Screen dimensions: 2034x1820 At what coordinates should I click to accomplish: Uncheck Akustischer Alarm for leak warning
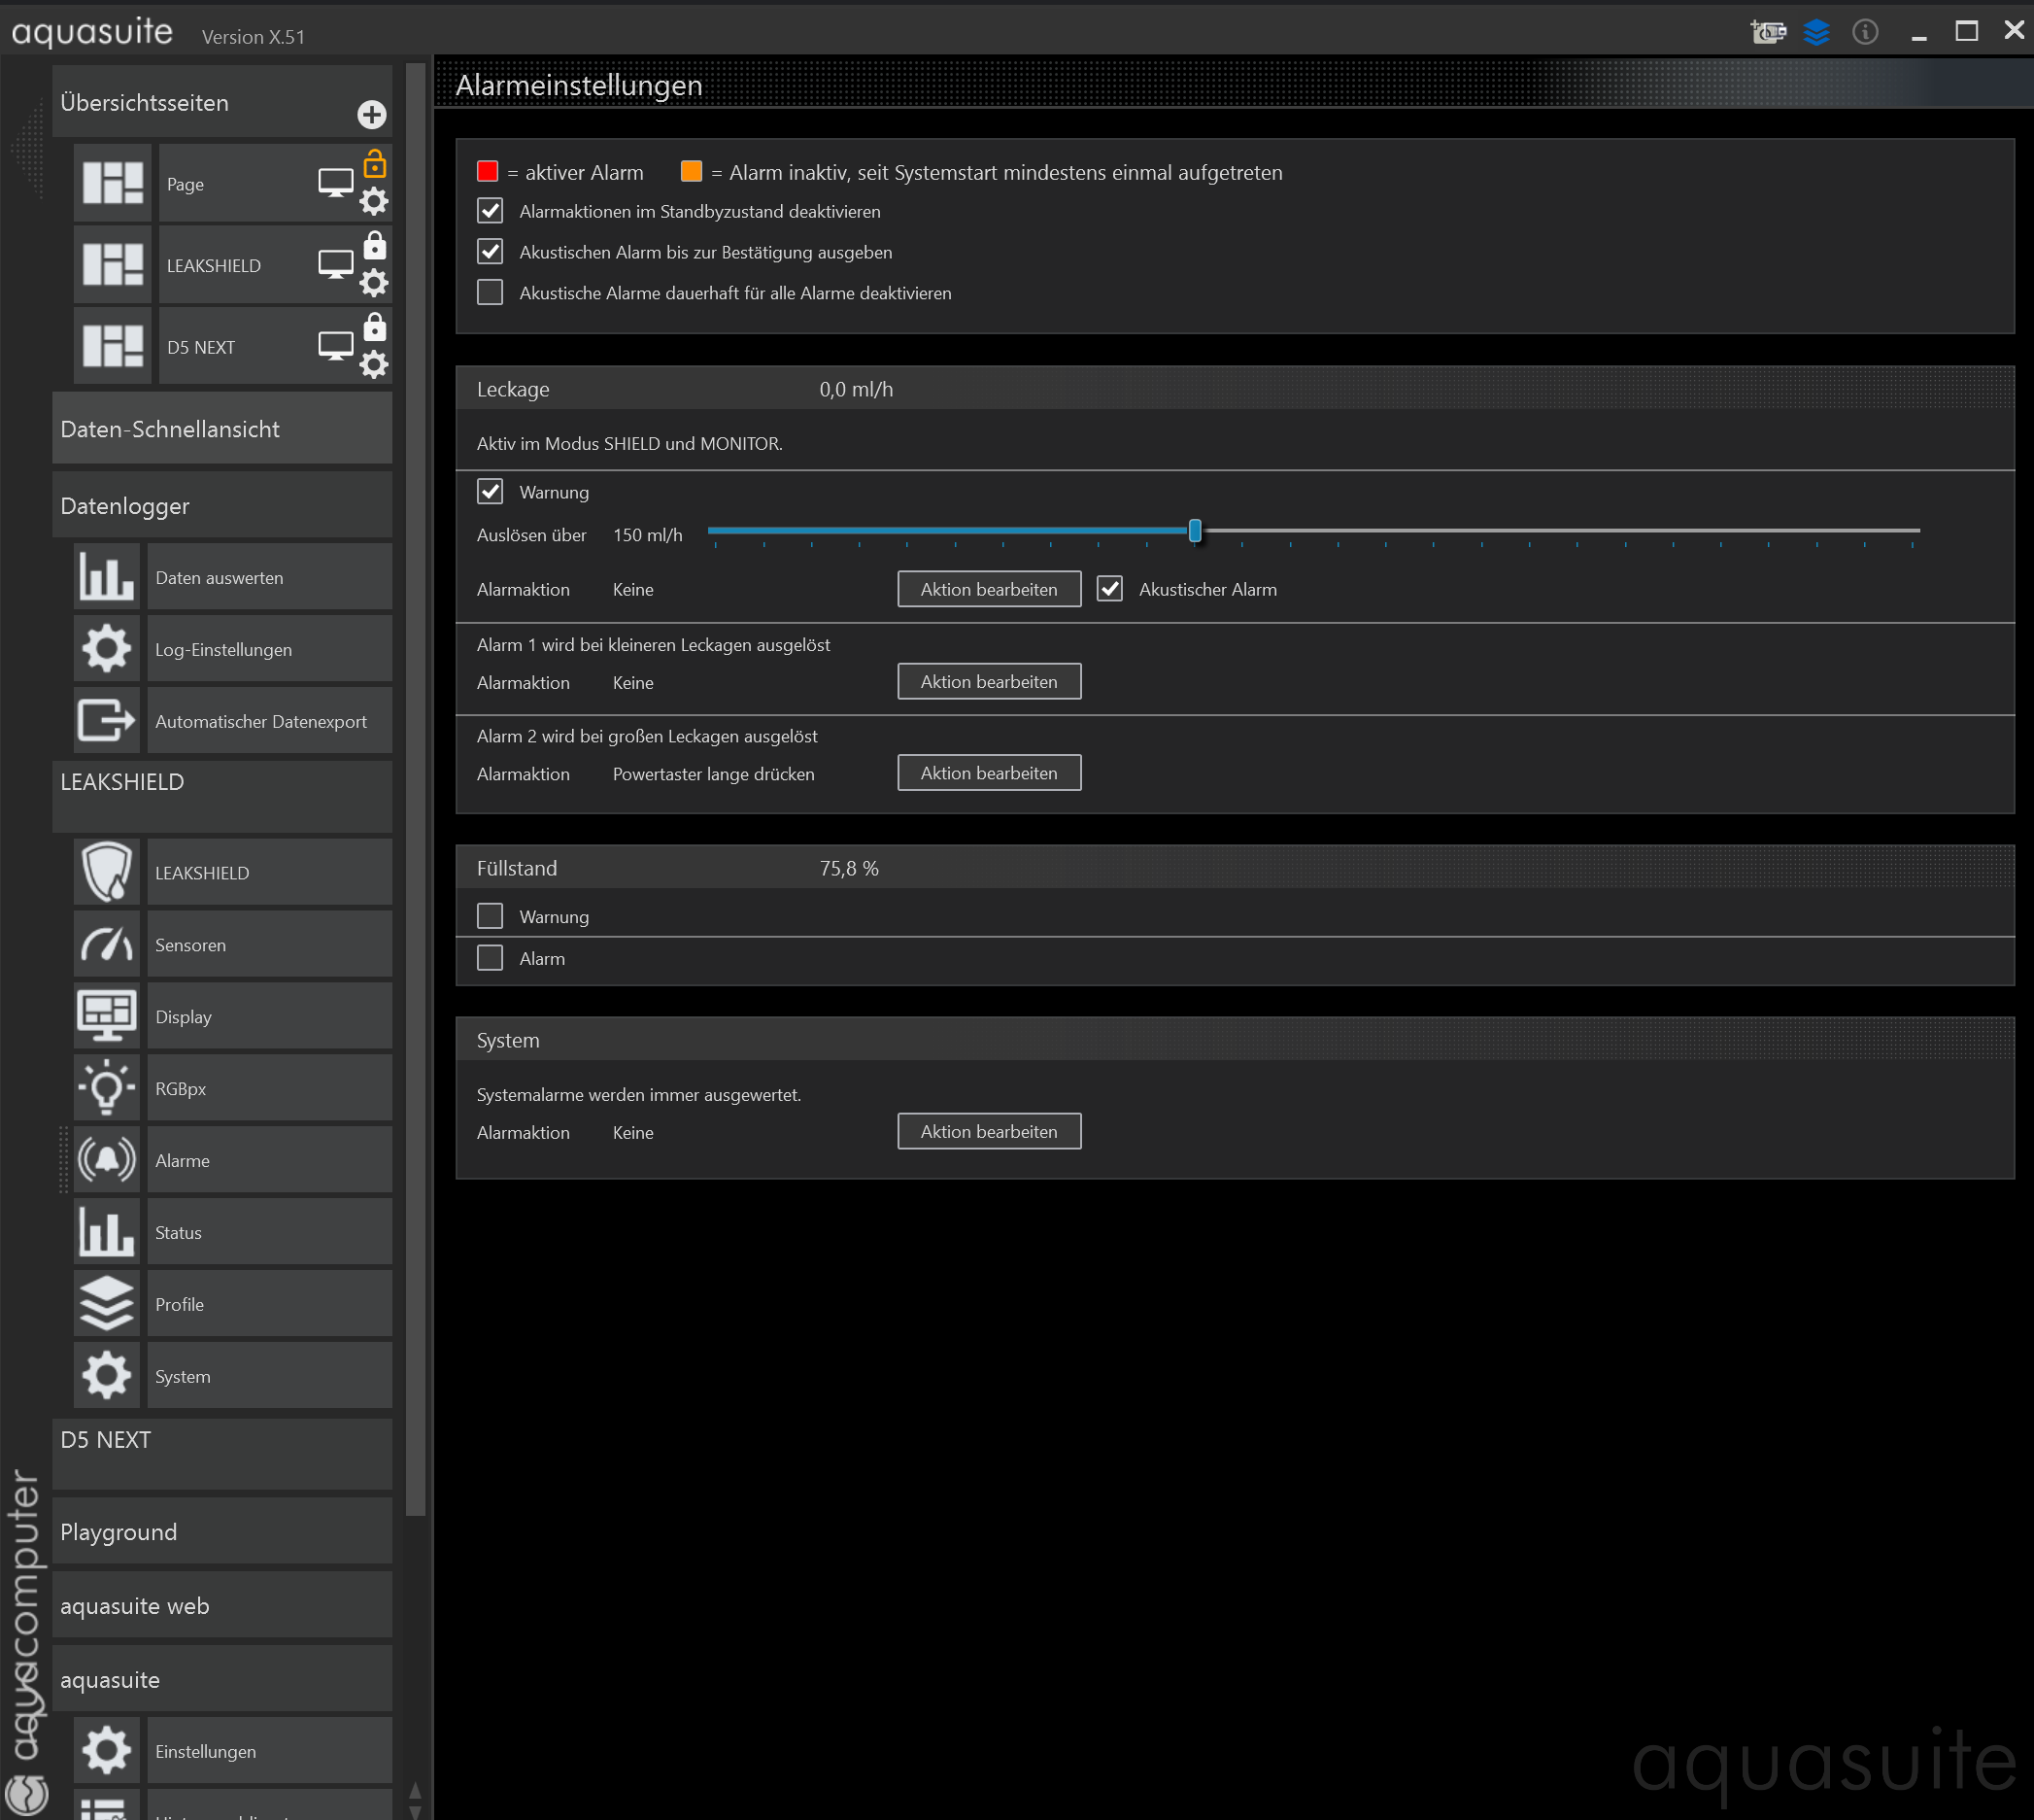point(1109,589)
